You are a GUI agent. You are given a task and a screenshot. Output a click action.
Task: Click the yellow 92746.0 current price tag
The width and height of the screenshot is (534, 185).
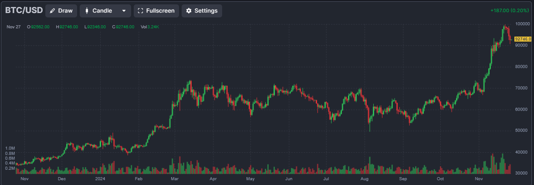(523, 39)
